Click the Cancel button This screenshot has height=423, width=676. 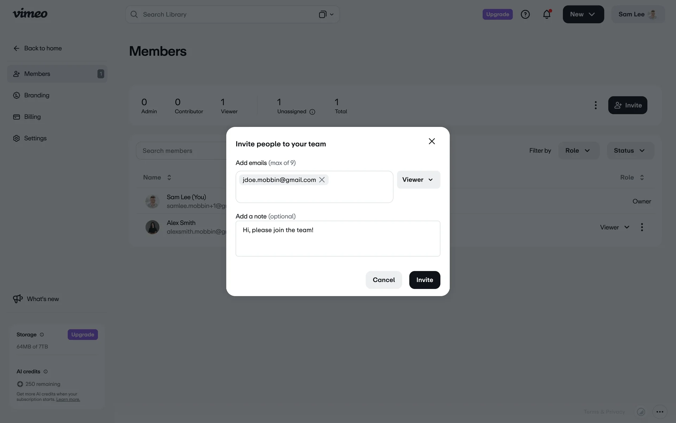(x=383, y=280)
